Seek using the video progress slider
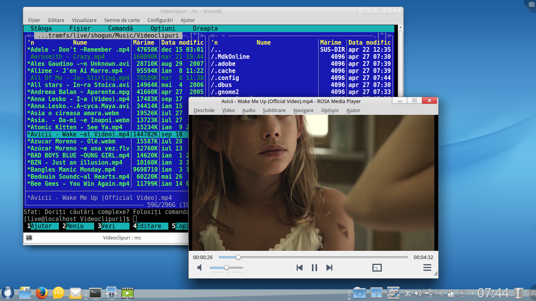This screenshot has width=536, height=301. click(x=313, y=257)
